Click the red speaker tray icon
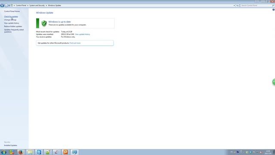 (261, 152)
